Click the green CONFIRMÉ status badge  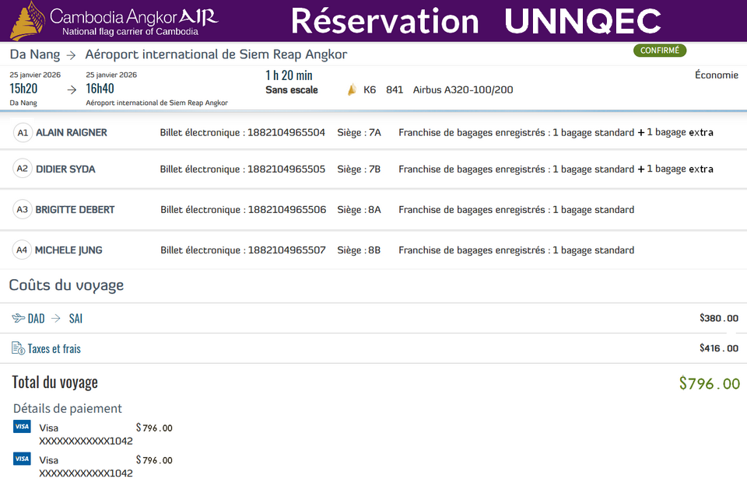click(660, 51)
